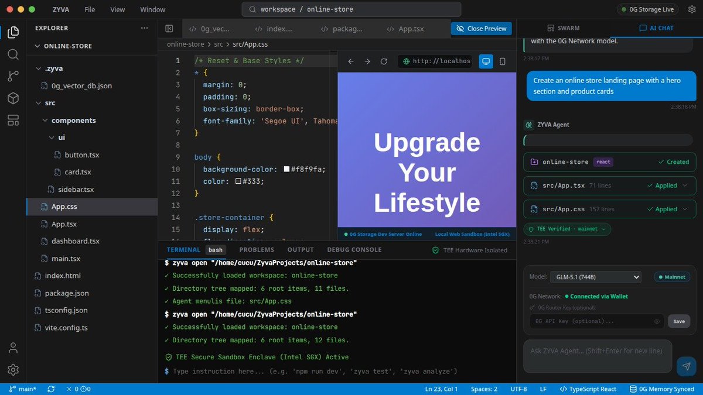This screenshot has height=395, width=703.
Task: Open the Search icon in activity bar
Action: point(13,54)
